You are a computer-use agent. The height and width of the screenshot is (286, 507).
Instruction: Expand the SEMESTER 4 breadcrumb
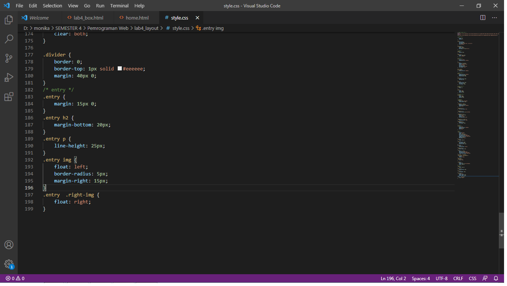pos(69,28)
